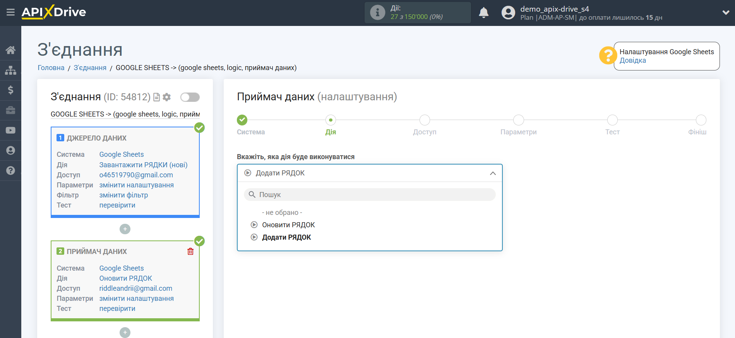The height and width of the screenshot is (338, 735).
Task: Click the connection document copy icon
Action: [157, 97]
